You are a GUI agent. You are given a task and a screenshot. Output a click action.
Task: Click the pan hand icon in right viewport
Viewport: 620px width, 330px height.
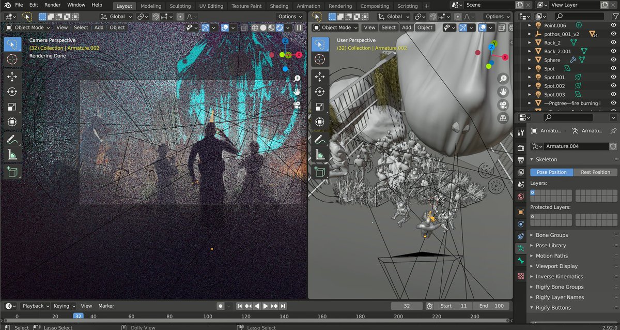pos(503,92)
